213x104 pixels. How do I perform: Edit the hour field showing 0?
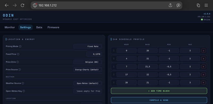click(126, 51)
